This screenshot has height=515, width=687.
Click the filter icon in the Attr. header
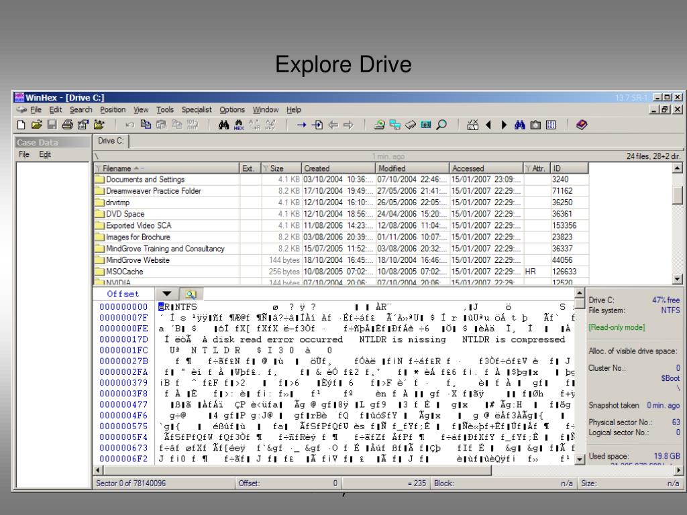(x=528, y=168)
